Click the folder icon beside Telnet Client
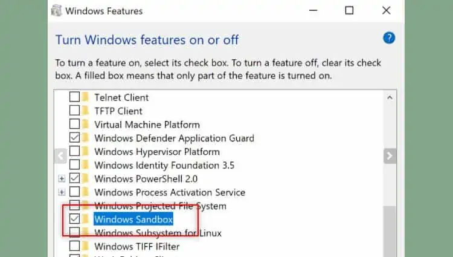Image resolution: width=453 pixels, height=257 pixels. pos(86,97)
